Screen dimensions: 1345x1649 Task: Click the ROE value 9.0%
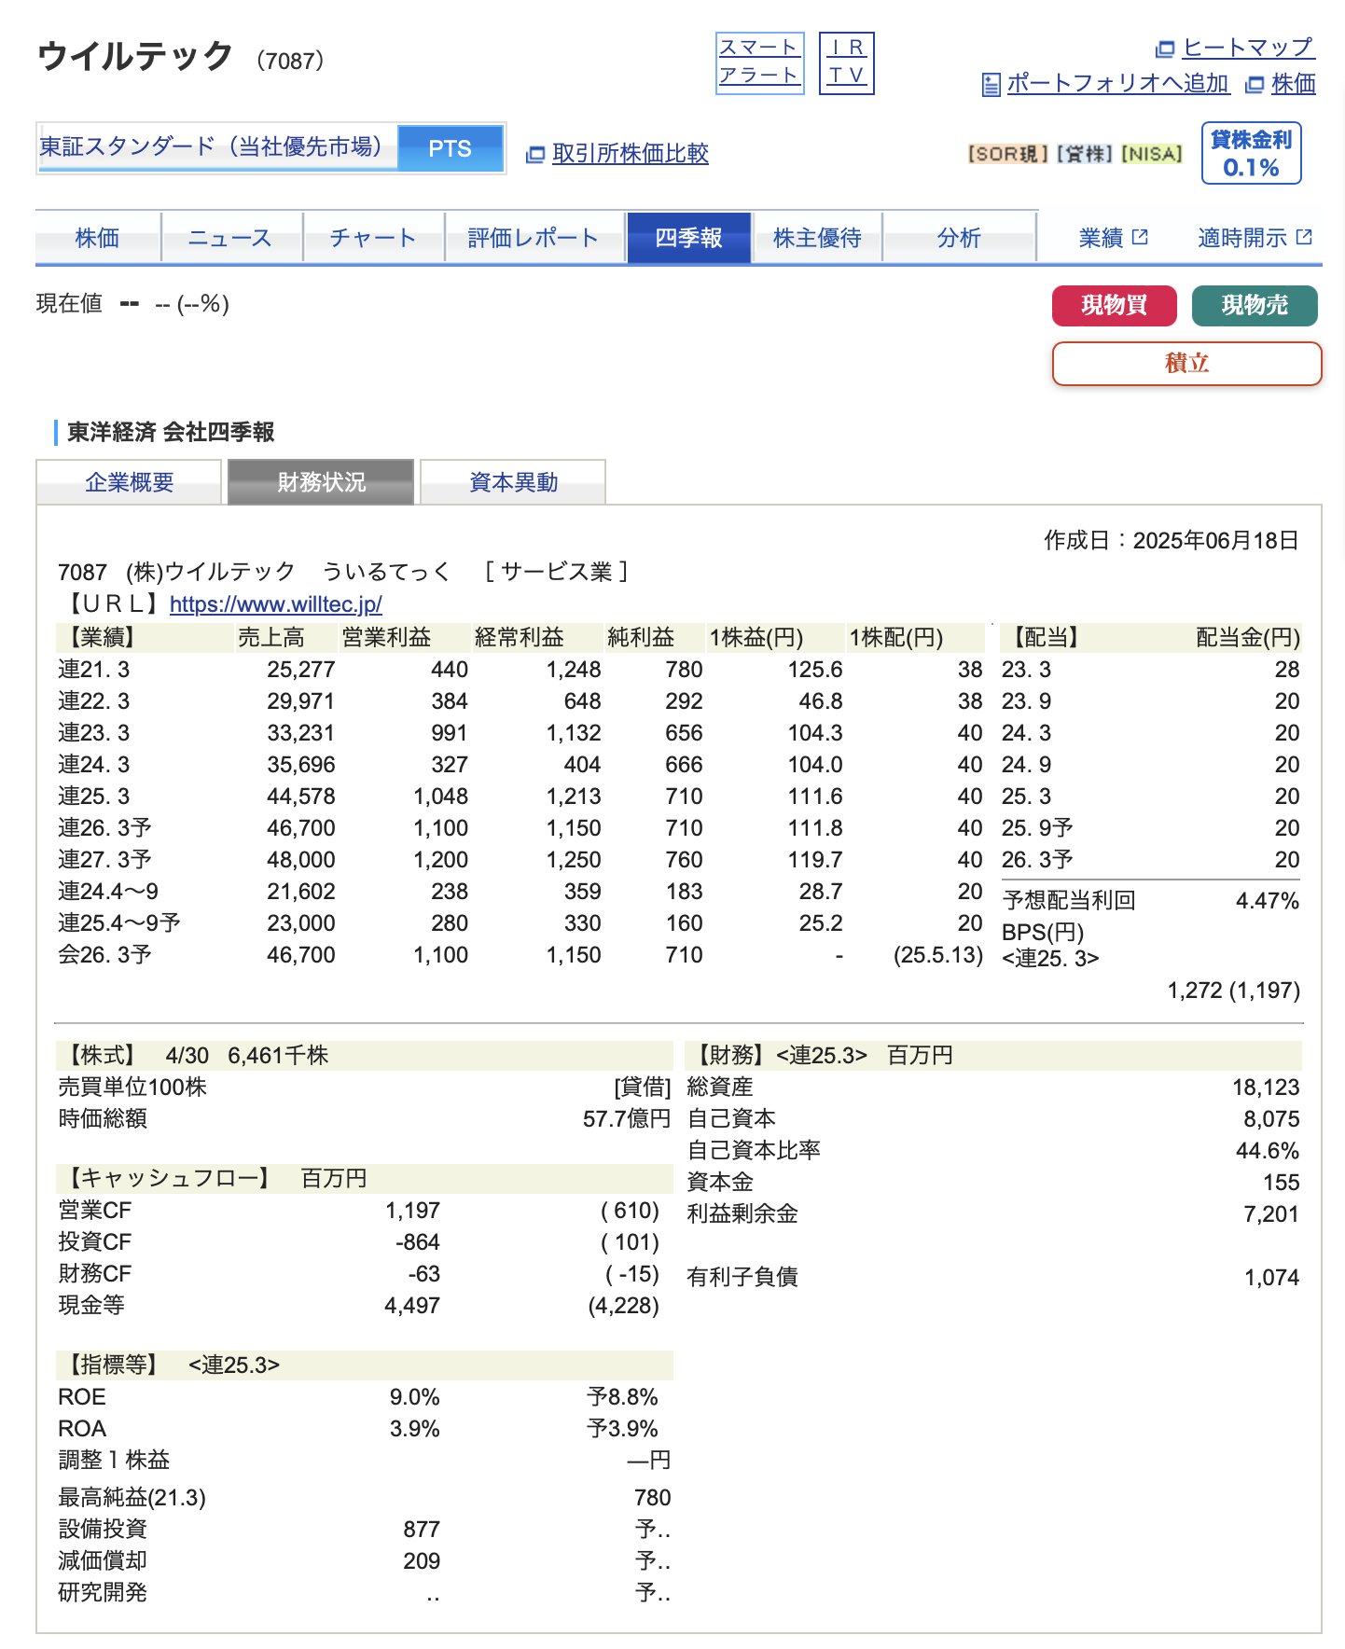pos(415,1397)
